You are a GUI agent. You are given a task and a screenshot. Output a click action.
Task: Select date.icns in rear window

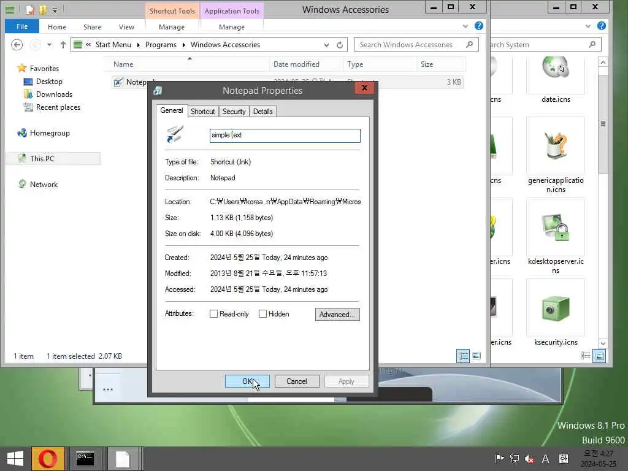point(556,81)
